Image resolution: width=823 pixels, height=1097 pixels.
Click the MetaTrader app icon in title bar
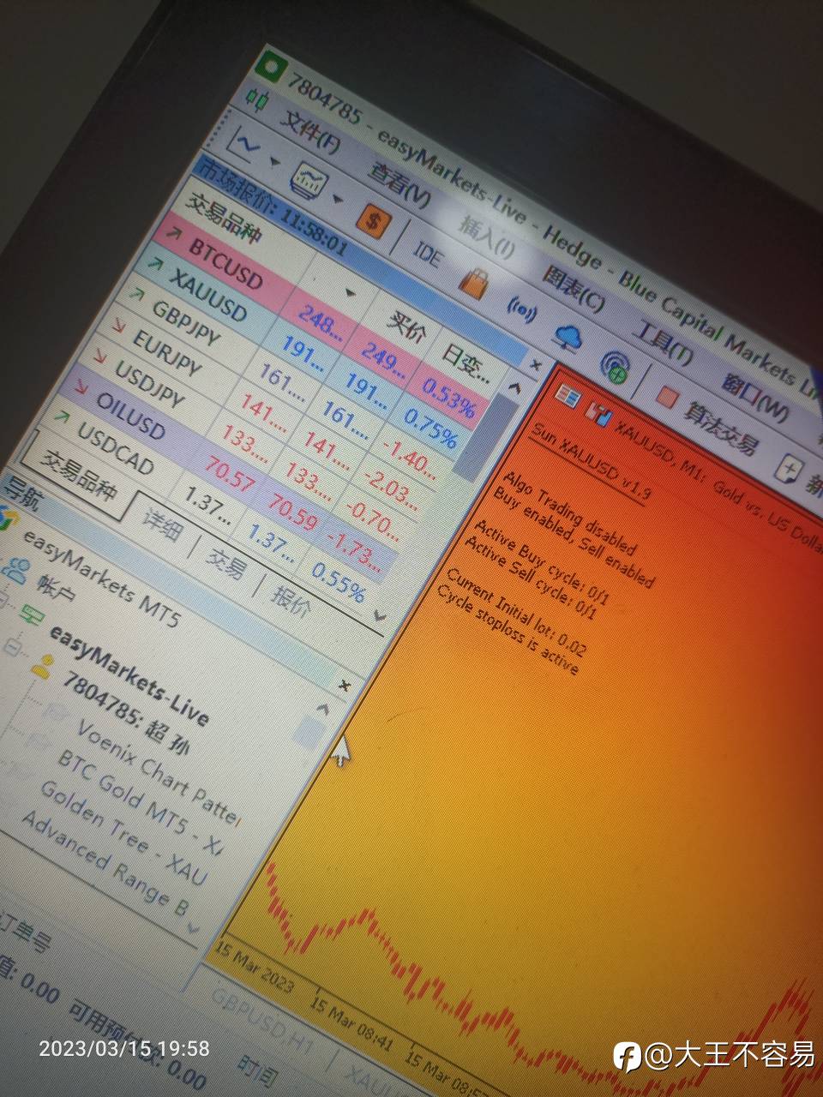point(272,68)
